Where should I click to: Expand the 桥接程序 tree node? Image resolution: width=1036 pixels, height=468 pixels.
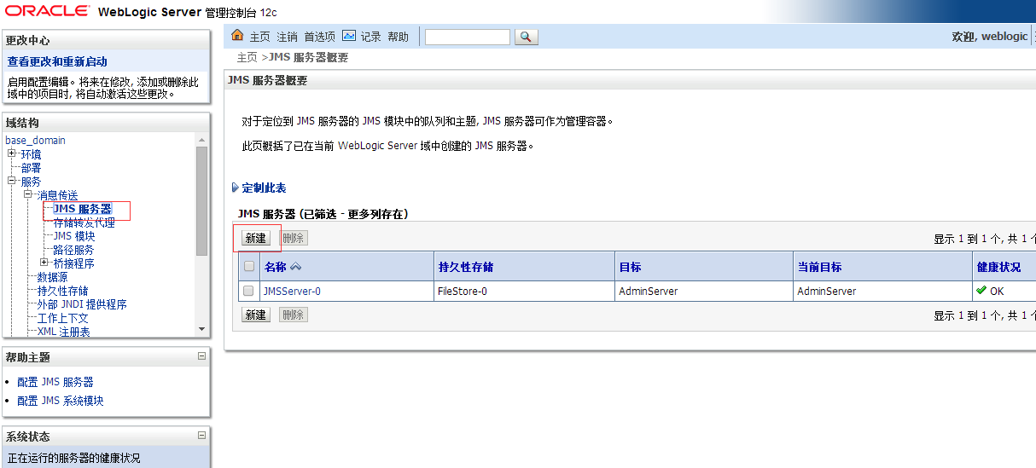(x=44, y=263)
